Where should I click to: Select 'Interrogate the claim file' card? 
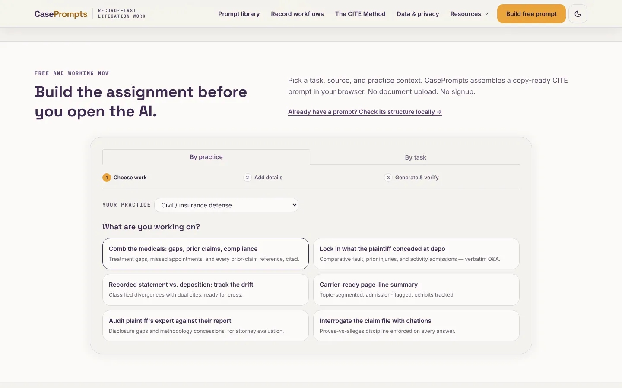tap(416, 326)
